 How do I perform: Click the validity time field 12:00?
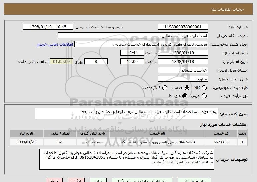pos(132,62)
